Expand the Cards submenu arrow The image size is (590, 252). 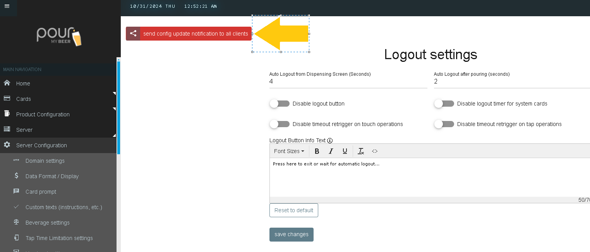114,94
